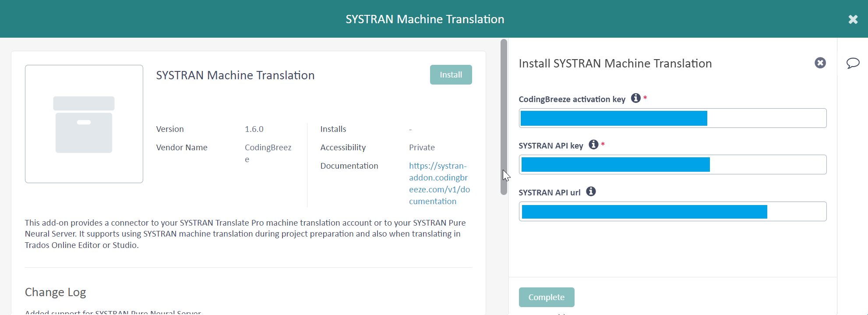Select the version value 1.6.0
Image resolution: width=868 pixels, height=315 pixels.
pos(254,129)
